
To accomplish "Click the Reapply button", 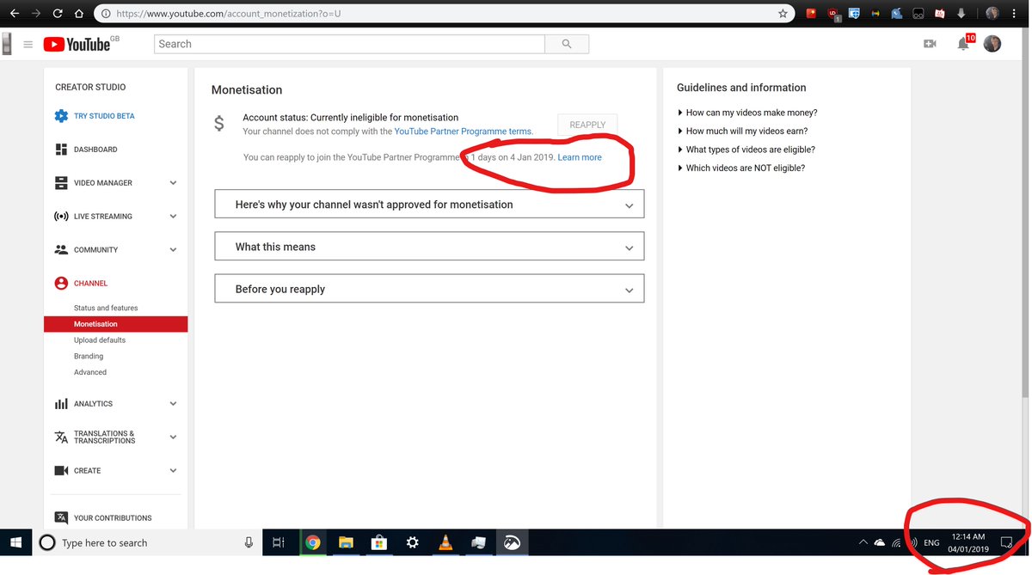I will [x=587, y=125].
